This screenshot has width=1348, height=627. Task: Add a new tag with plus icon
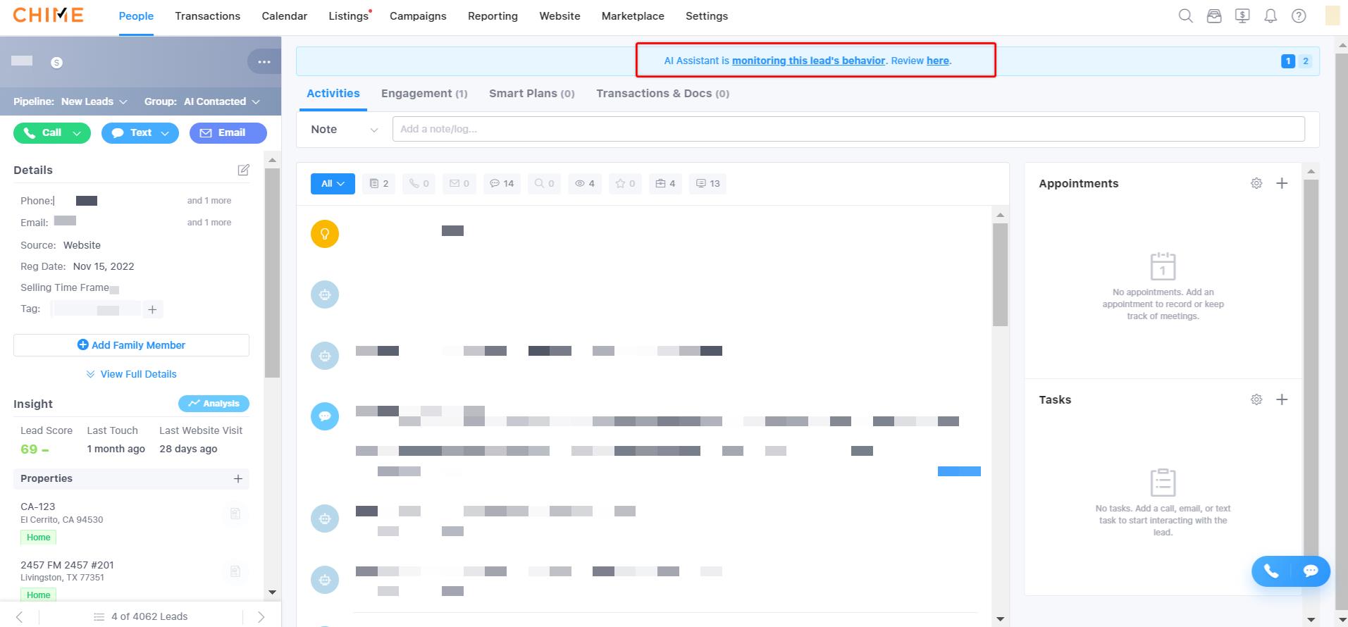(x=152, y=309)
